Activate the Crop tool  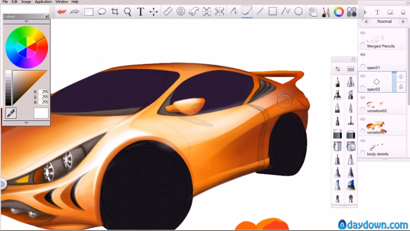(x=115, y=11)
